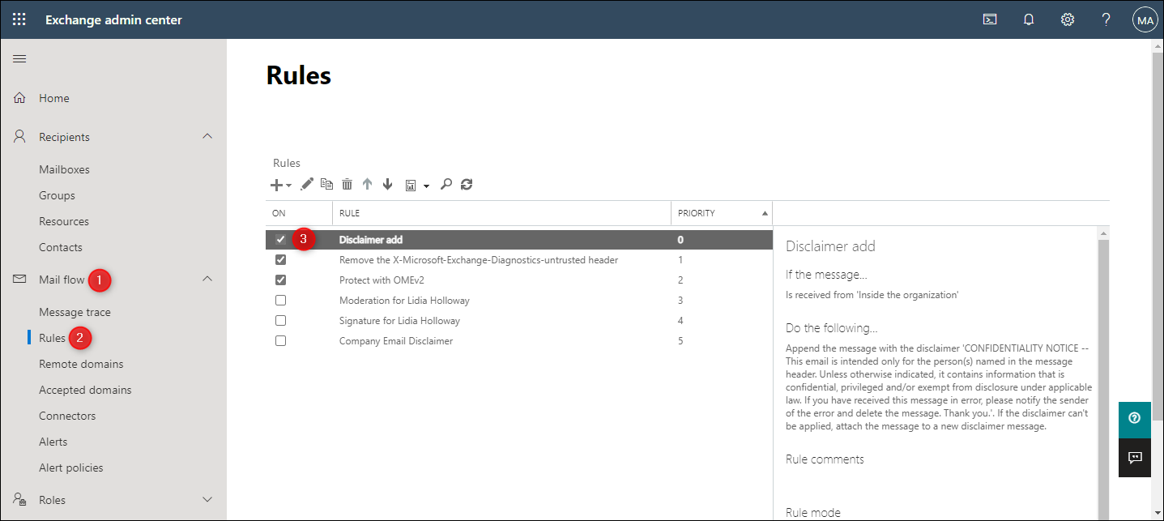This screenshot has width=1164, height=521.
Task: Select the Signature for Lidia Holloway rule
Action: (399, 321)
